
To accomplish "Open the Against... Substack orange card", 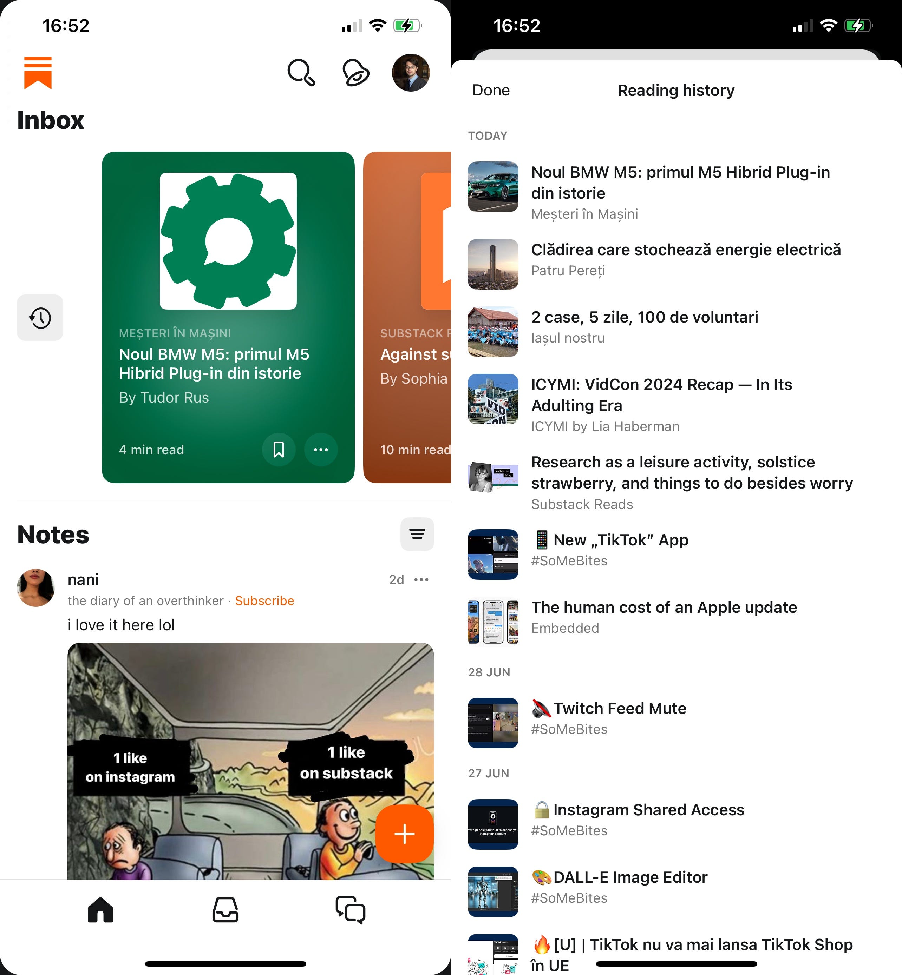I will pos(407,317).
